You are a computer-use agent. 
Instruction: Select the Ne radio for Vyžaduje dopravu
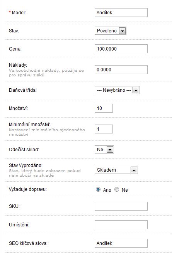click(x=117, y=189)
